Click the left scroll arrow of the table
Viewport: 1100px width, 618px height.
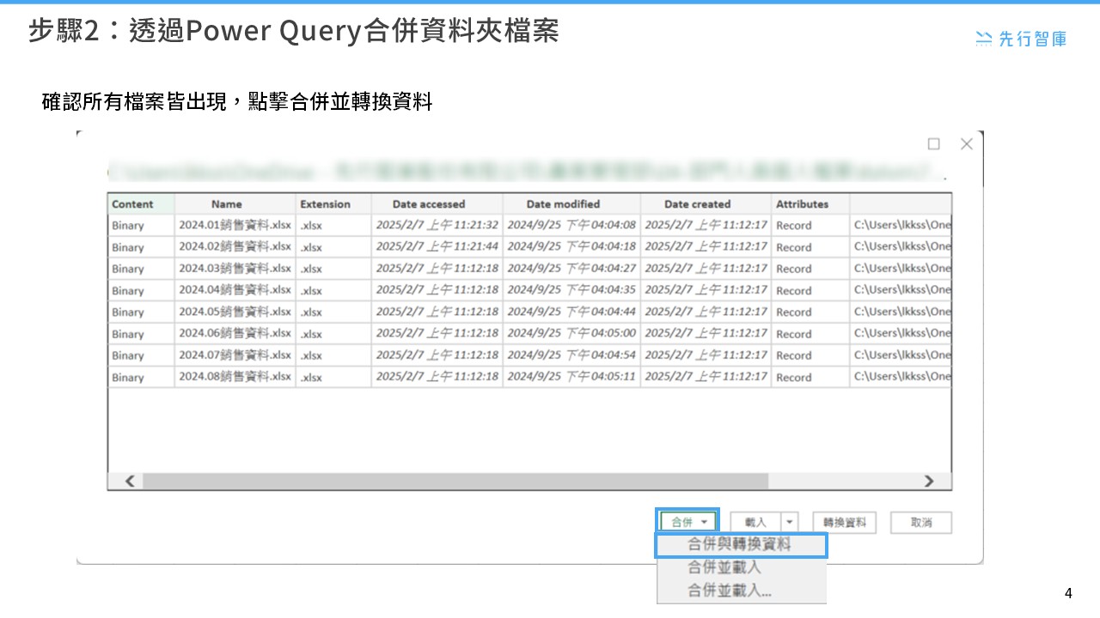point(127,481)
